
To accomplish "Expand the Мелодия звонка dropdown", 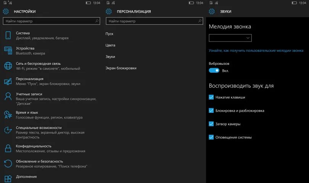I will click(230, 38).
